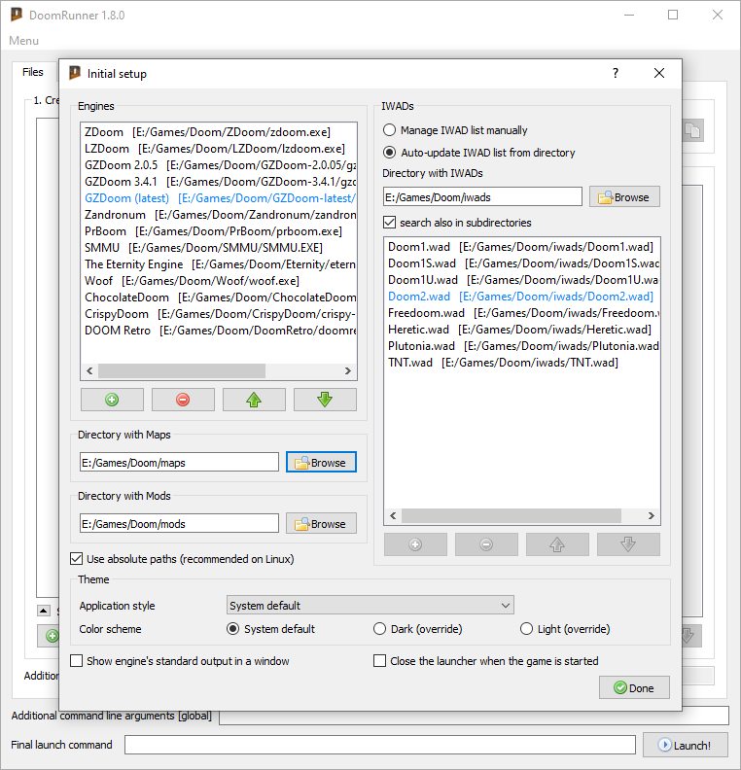Select Doom2.wad in IWAD list
The image size is (741, 770).
click(x=522, y=297)
